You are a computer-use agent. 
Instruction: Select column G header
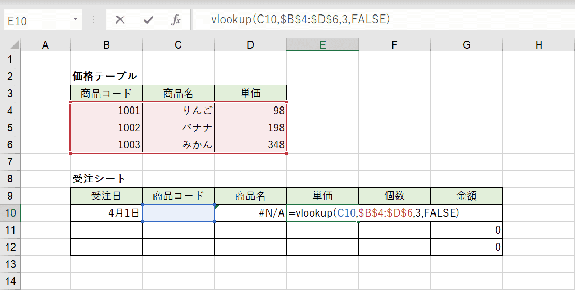[467, 45]
